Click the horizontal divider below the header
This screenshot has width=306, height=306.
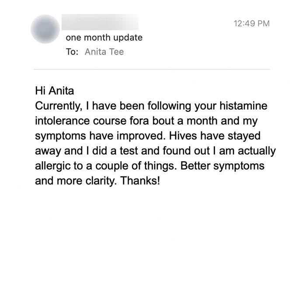(x=152, y=69)
